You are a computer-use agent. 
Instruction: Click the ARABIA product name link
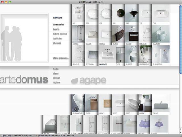point(75,44)
